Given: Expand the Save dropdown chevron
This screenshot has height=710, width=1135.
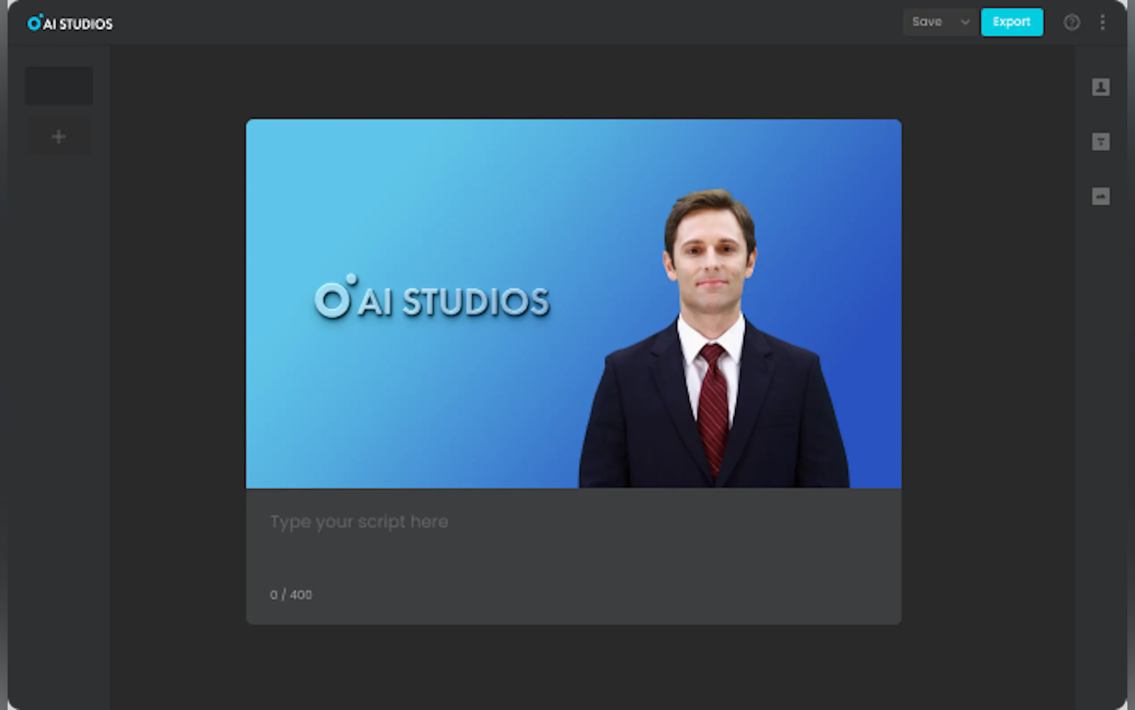Looking at the screenshot, I should pos(965,22).
